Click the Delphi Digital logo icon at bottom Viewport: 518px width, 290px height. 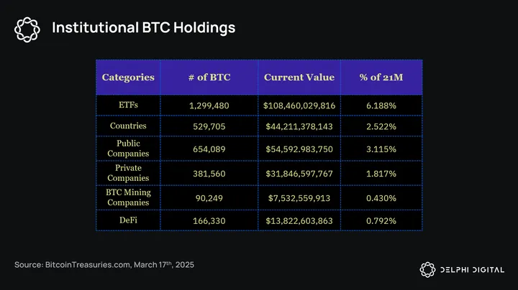pos(427,268)
